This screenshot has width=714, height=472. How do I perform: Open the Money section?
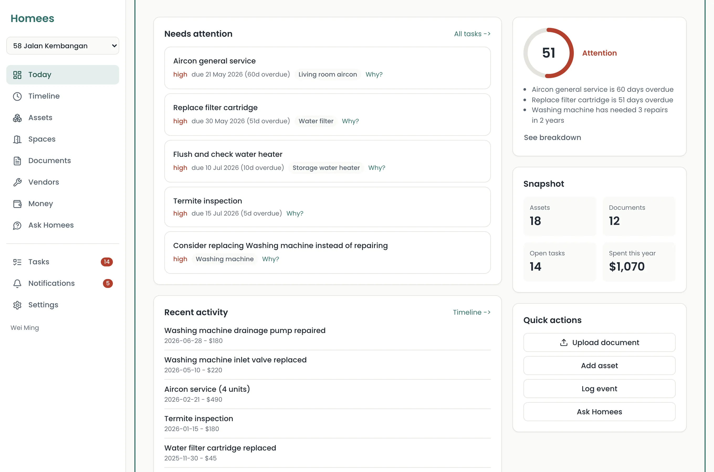pyautogui.click(x=63, y=204)
